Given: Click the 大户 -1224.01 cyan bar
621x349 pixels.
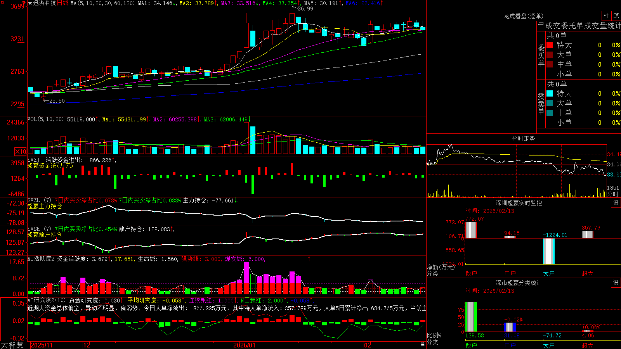Looking at the screenshot, I should coord(549,251).
